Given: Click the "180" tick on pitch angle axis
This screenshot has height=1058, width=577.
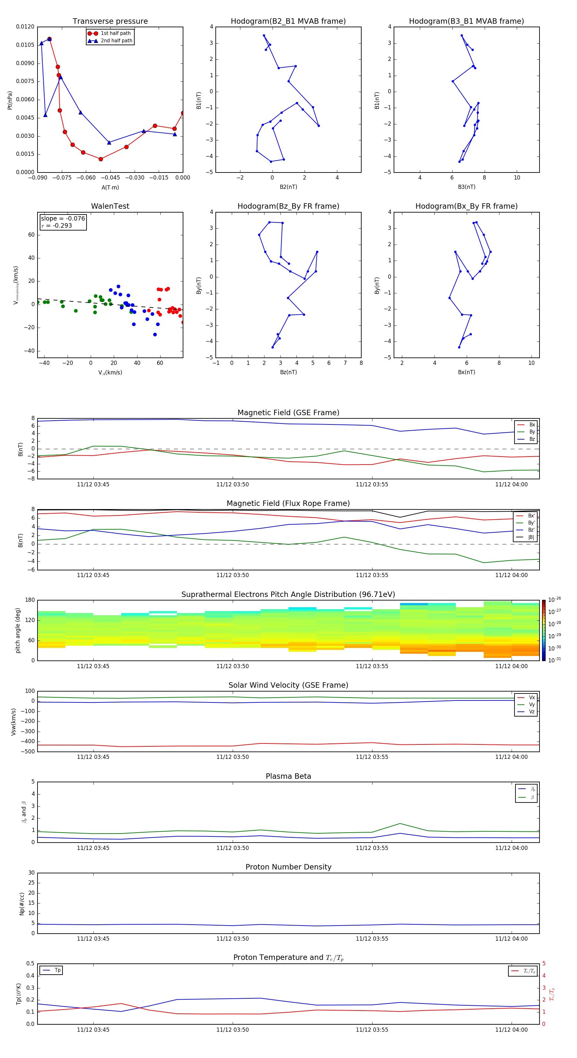Looking at the screenshot, I should pyautogui.click(x=30, y=600).
